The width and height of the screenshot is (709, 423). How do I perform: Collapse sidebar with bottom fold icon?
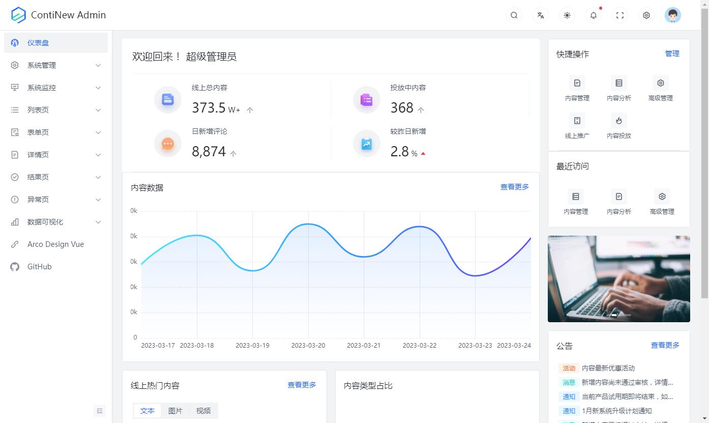point(100,411)
